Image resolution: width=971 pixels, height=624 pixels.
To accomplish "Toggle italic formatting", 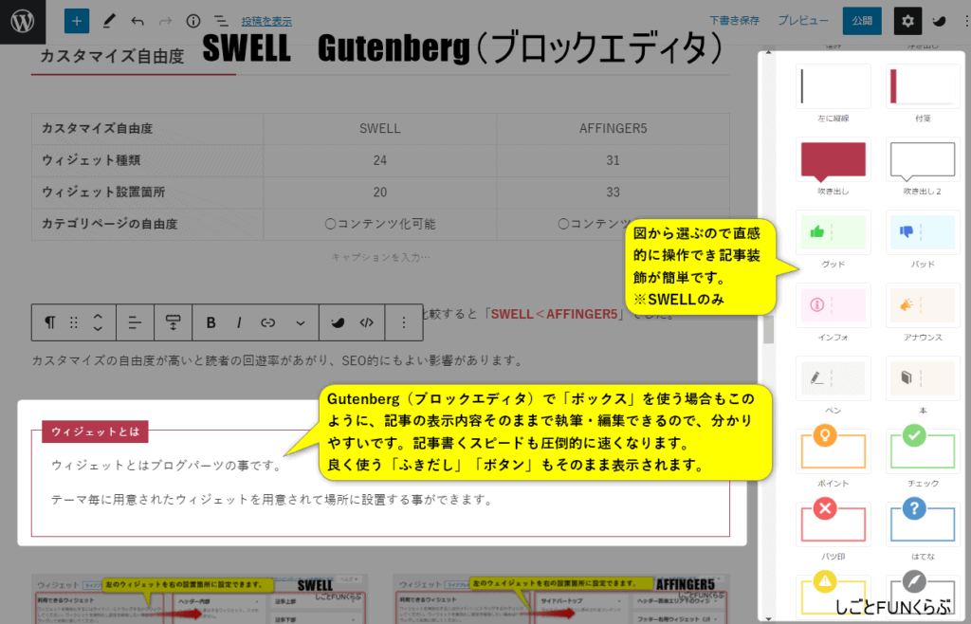I will tap(239, 322).
